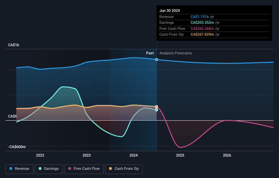Click the Jun 30 2024 tooltip date
Screen dimensions: 279x178
[170, 11]
